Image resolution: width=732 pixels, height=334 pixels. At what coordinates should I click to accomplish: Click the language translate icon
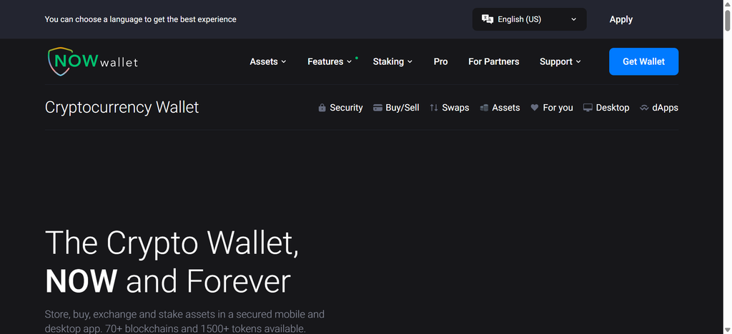click(x=488, y=19)
